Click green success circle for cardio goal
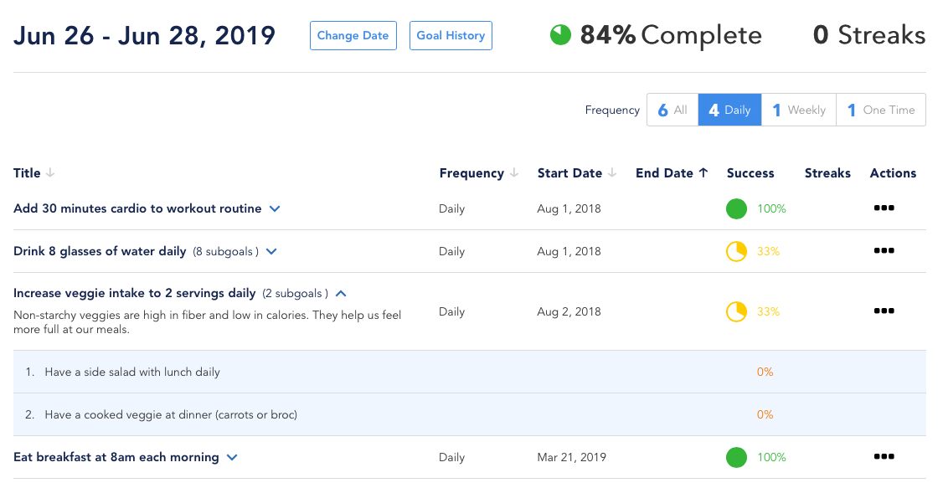943x488 pixels. (736, 208)
